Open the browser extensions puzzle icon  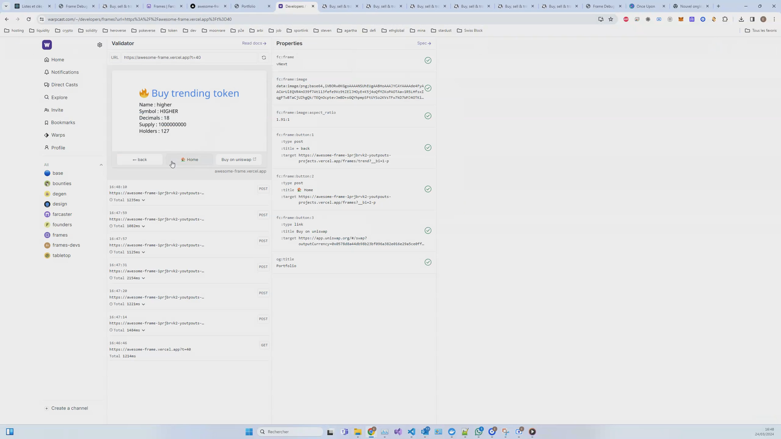click(x=725, y=19)
